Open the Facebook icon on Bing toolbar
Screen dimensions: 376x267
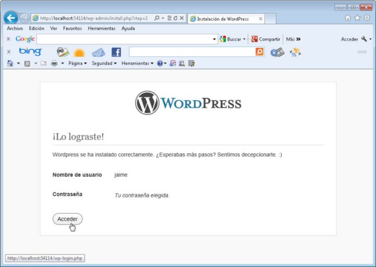[116, 52]
